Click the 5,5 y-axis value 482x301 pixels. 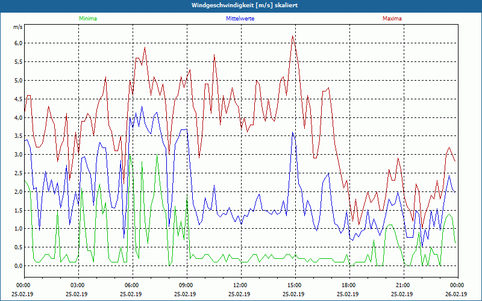tap(19, 62)
